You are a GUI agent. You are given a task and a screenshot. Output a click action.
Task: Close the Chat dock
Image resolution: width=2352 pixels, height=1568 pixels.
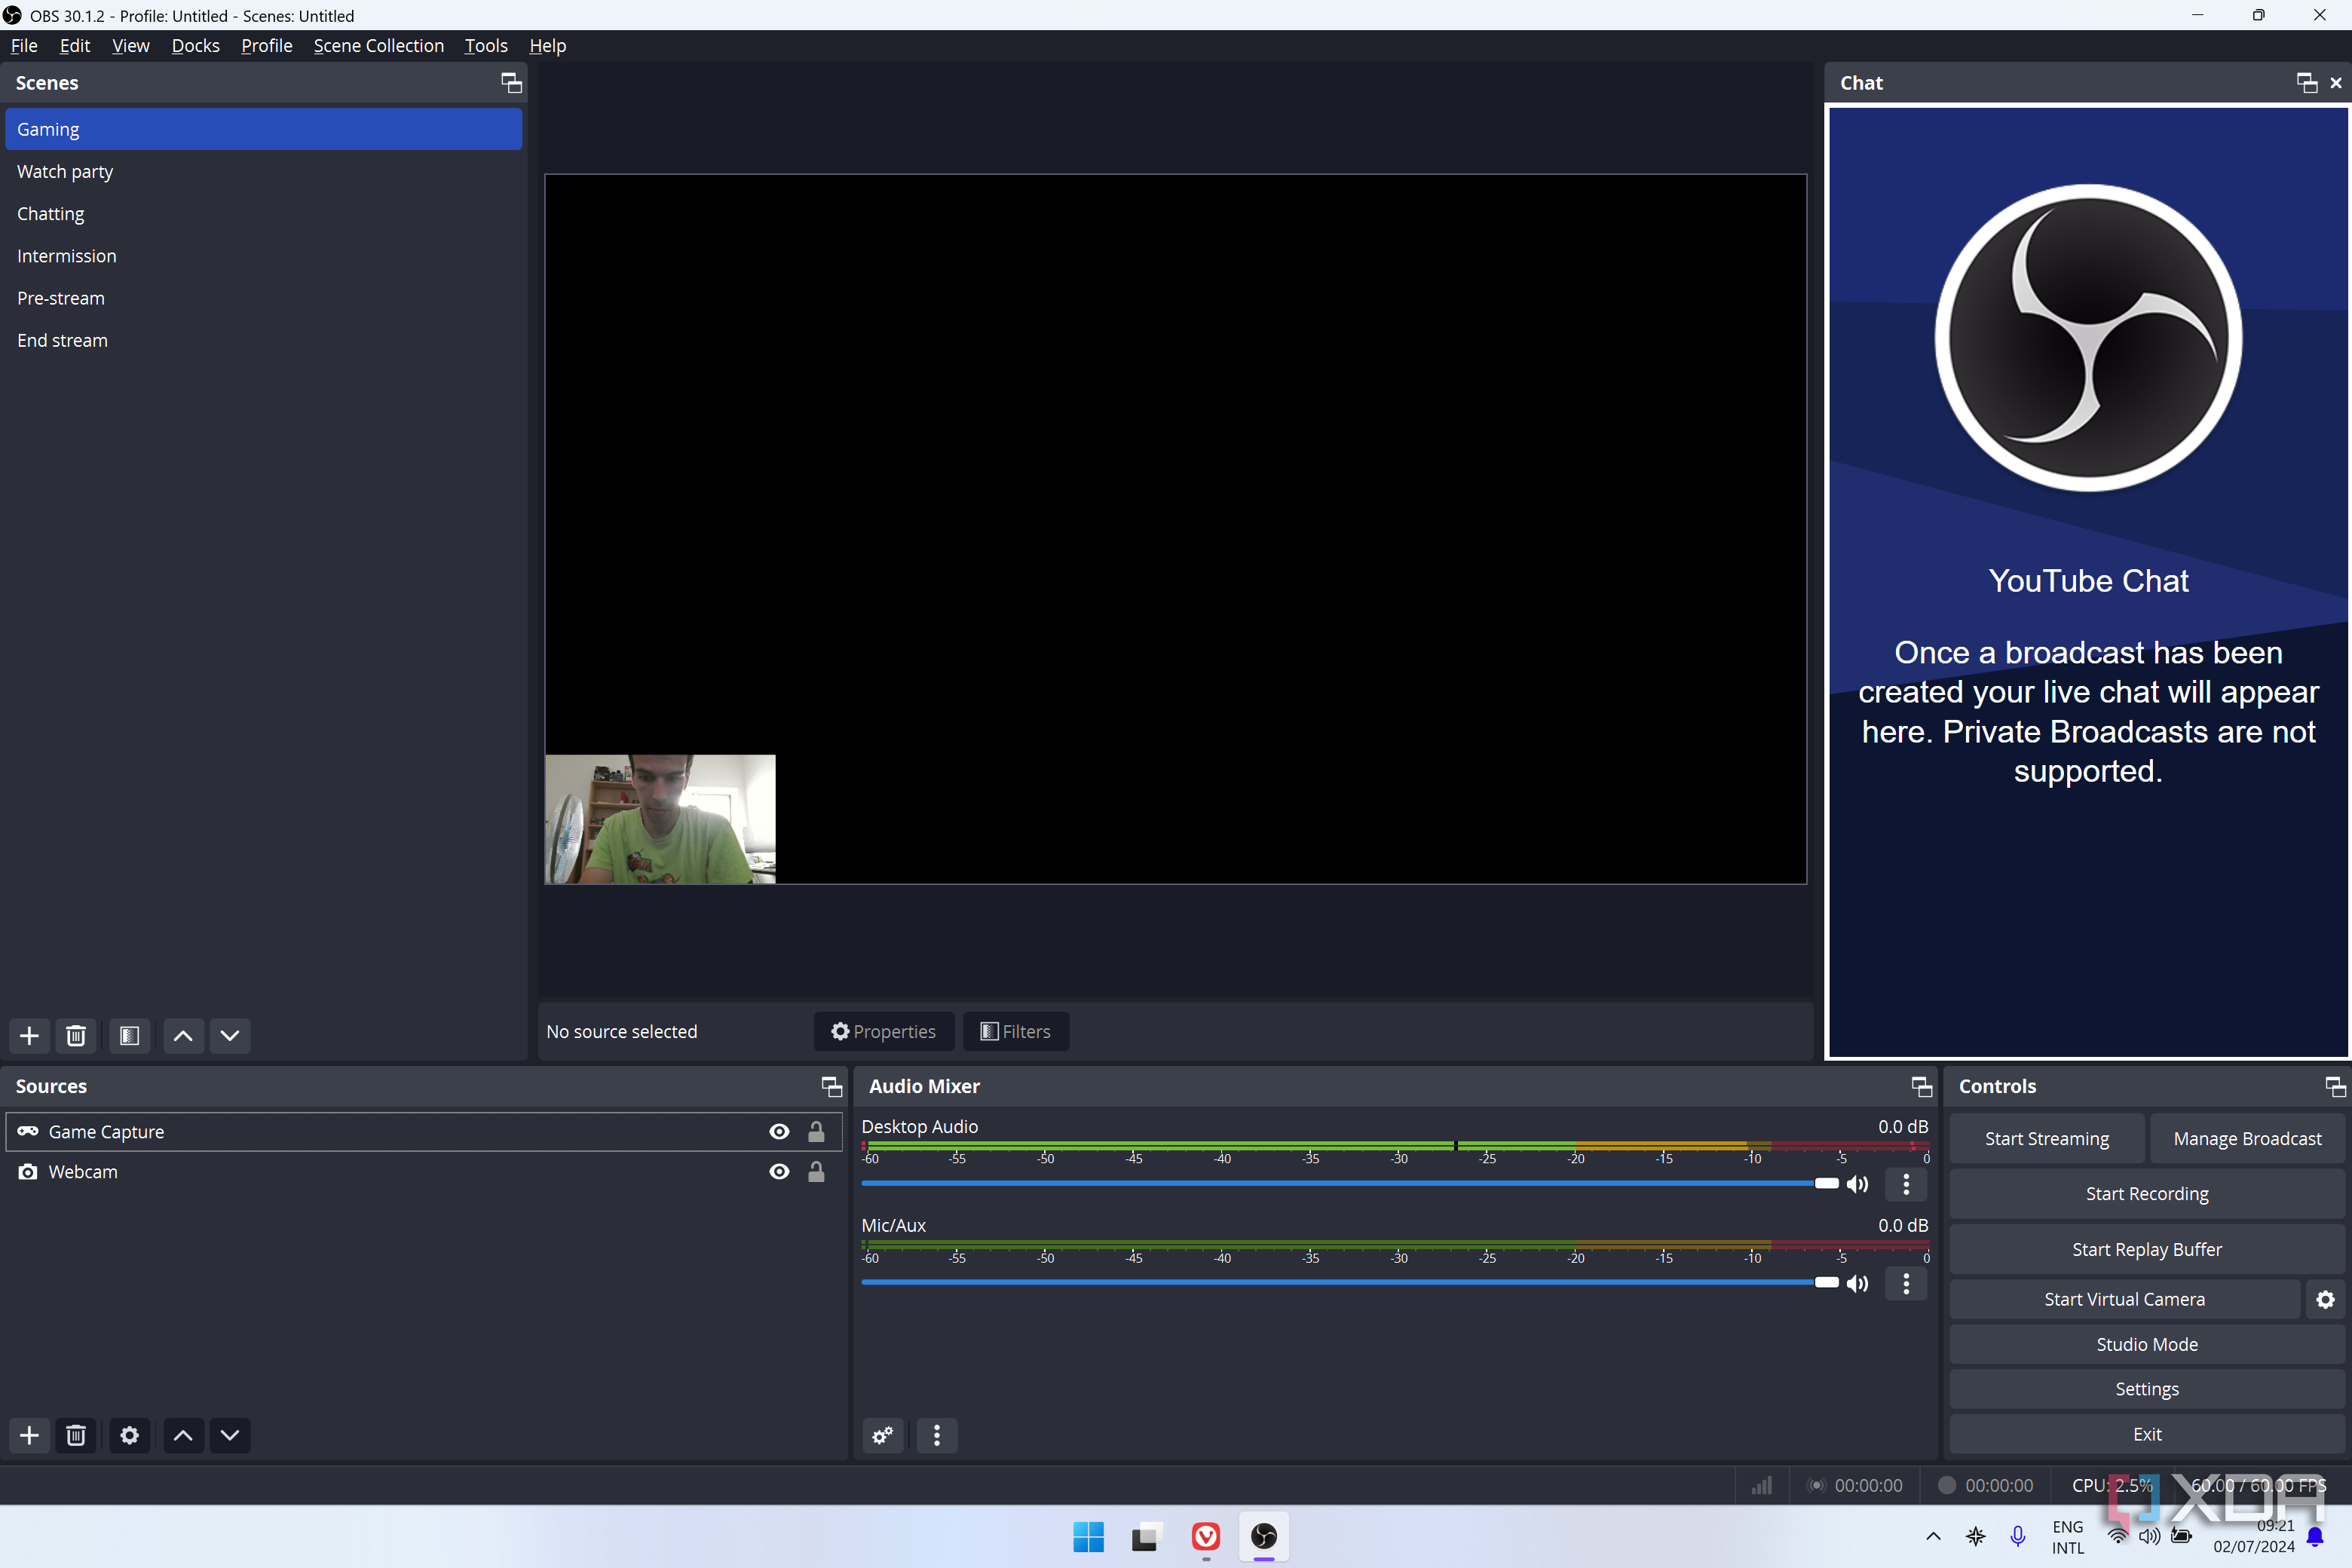click(2336, 83)
